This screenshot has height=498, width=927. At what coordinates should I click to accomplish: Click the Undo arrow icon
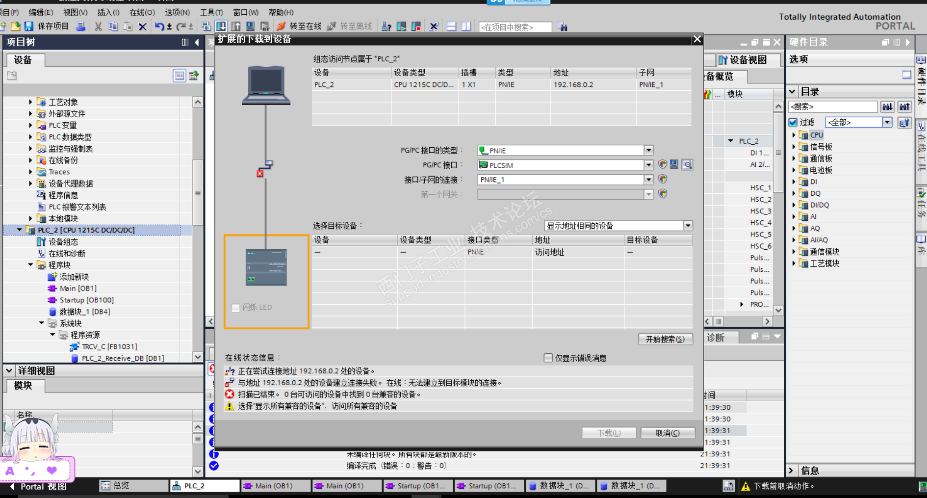[159, 26]
